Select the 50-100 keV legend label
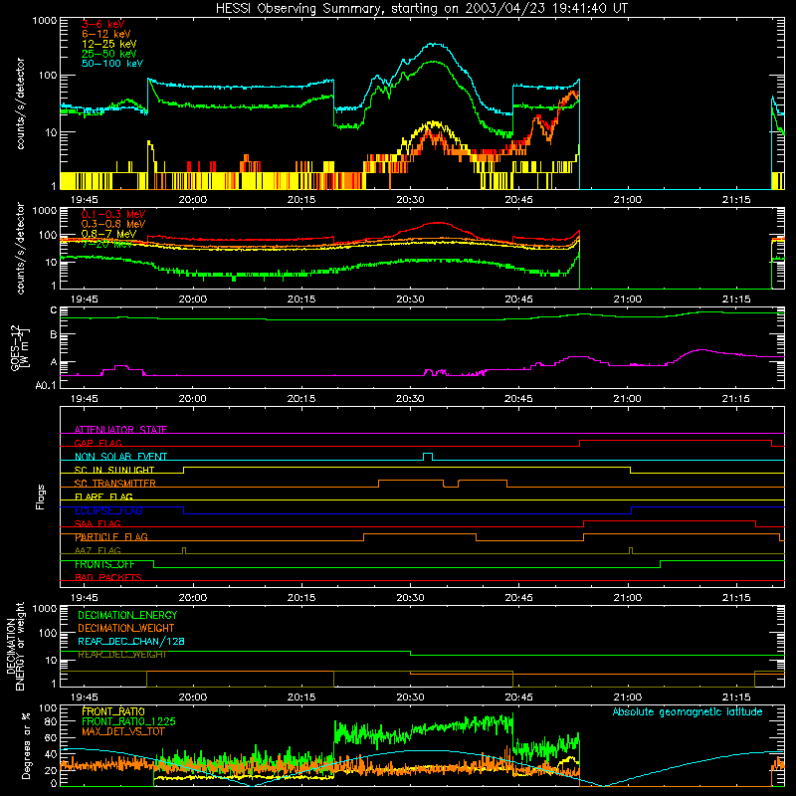 coord(112,64)
